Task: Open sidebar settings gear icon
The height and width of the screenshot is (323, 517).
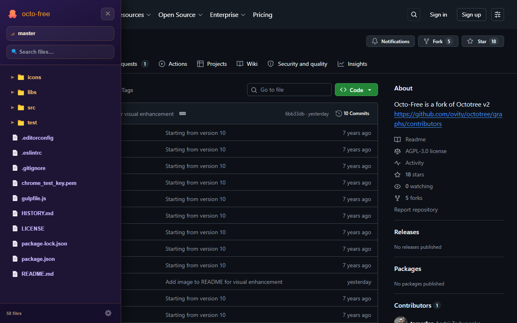Action: (108, 313)
